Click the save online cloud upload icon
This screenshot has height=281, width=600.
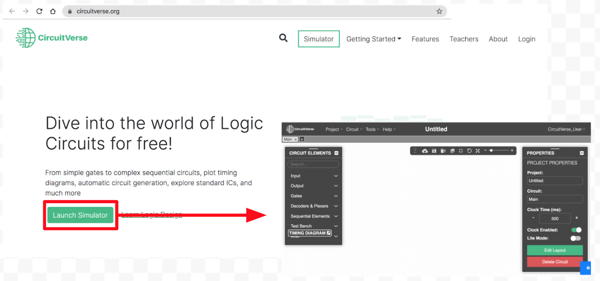[x=425, y=151]
